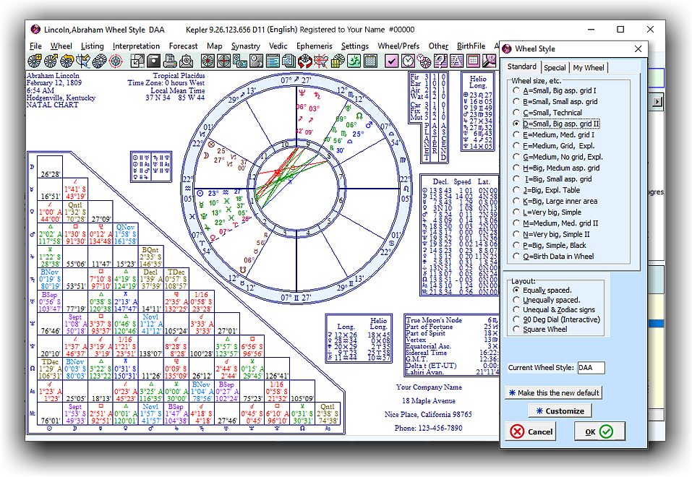The height and width of the screenshot is (477, 692).
Task: Choose the Square Wheel layout option
Action: pos(516,330)
